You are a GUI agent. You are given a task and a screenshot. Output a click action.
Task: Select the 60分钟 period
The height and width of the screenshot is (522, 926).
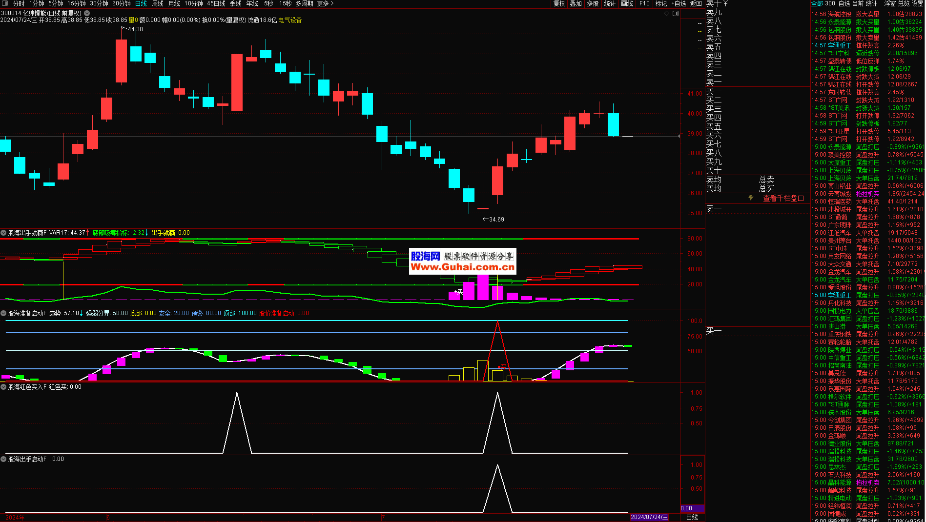point(122,3)
